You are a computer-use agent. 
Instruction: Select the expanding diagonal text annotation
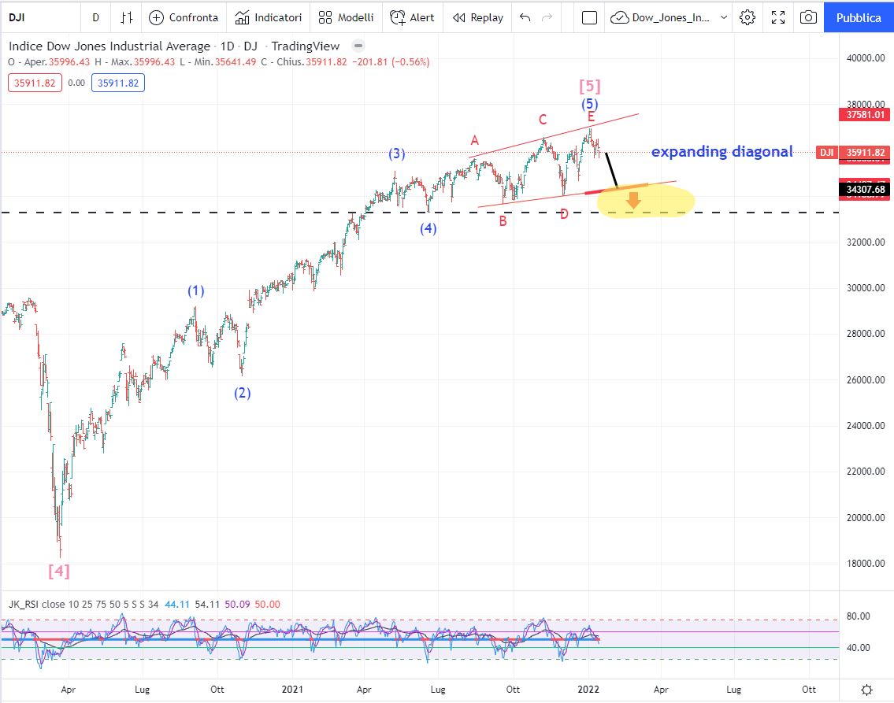pos(722,151)
